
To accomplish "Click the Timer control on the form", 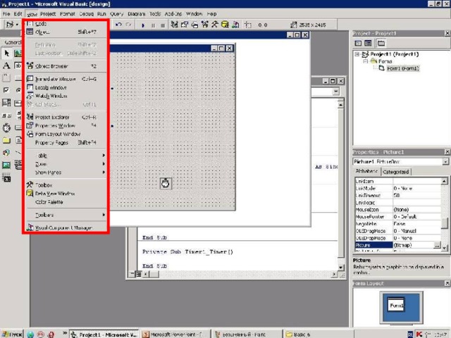I will [166, 183].
